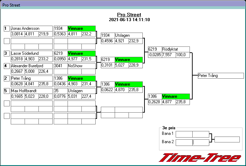Click the Utslagen status beside car 35

point(81,91)
